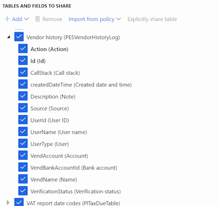Open the Add dropdown chevron
This screenshot has width=218, height=206.
26,19
